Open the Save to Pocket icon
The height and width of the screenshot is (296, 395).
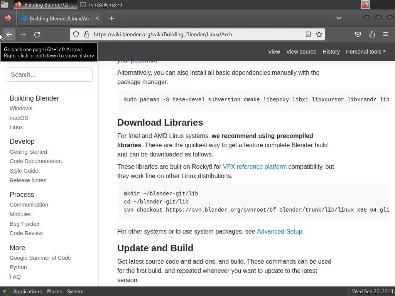[x=358, y=34]
